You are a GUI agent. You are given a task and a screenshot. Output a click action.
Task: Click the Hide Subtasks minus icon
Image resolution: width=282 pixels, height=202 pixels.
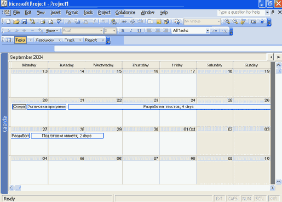point(32,31)
